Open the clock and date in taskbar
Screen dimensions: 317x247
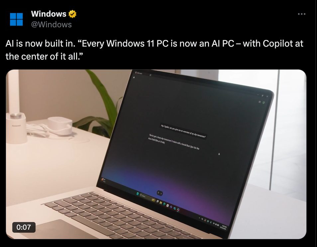pyautogui.click(x=224, y=227)
